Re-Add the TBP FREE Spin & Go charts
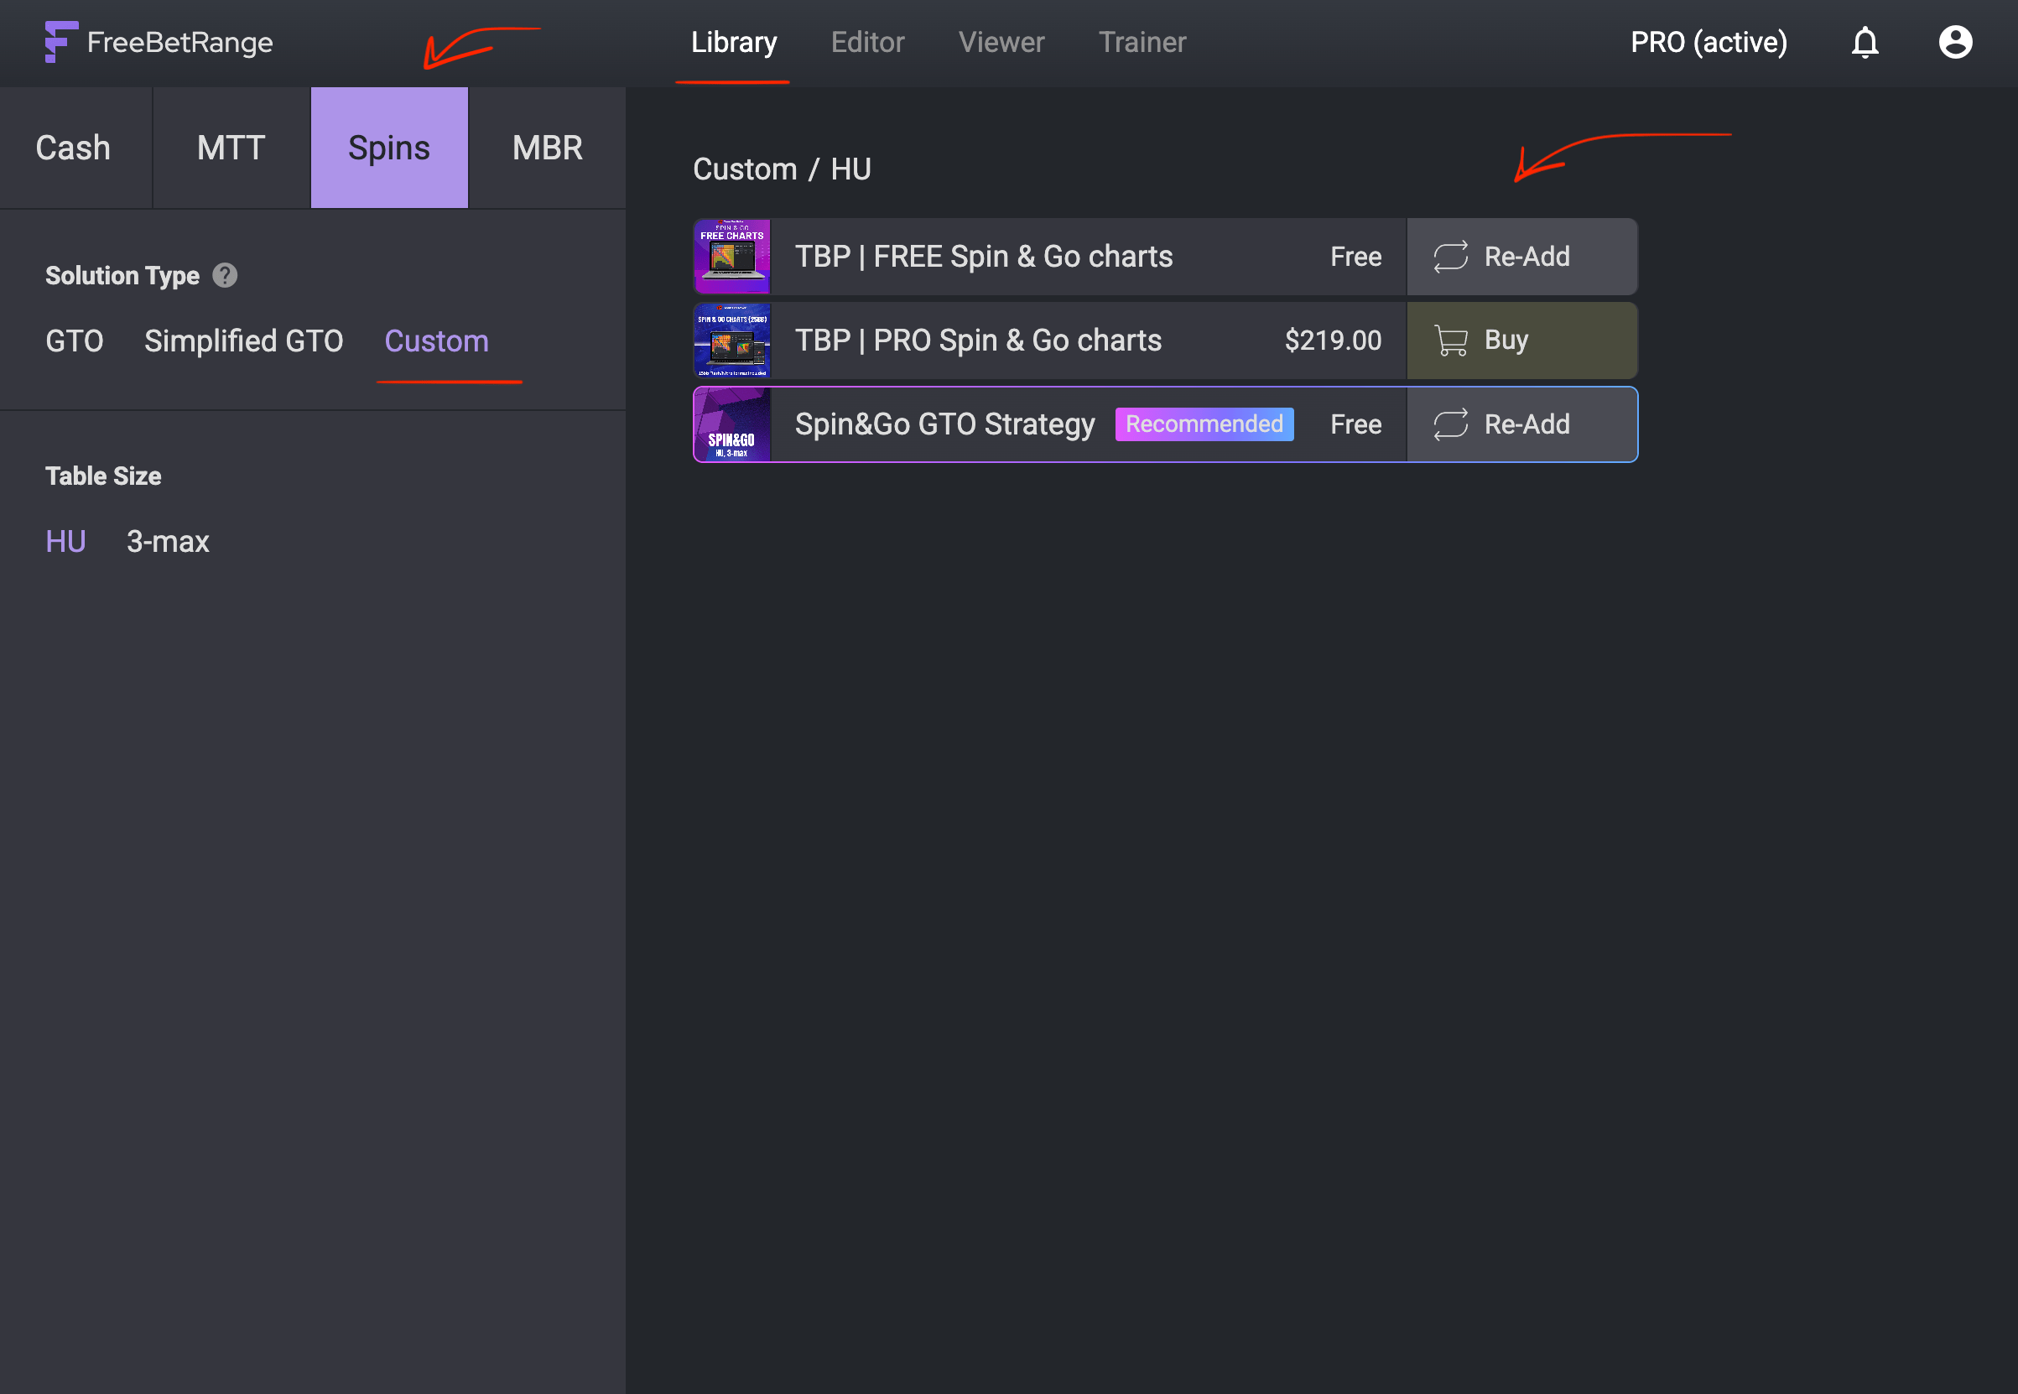Screen dimensions: 2018x1394 [x=1521, y=256]
